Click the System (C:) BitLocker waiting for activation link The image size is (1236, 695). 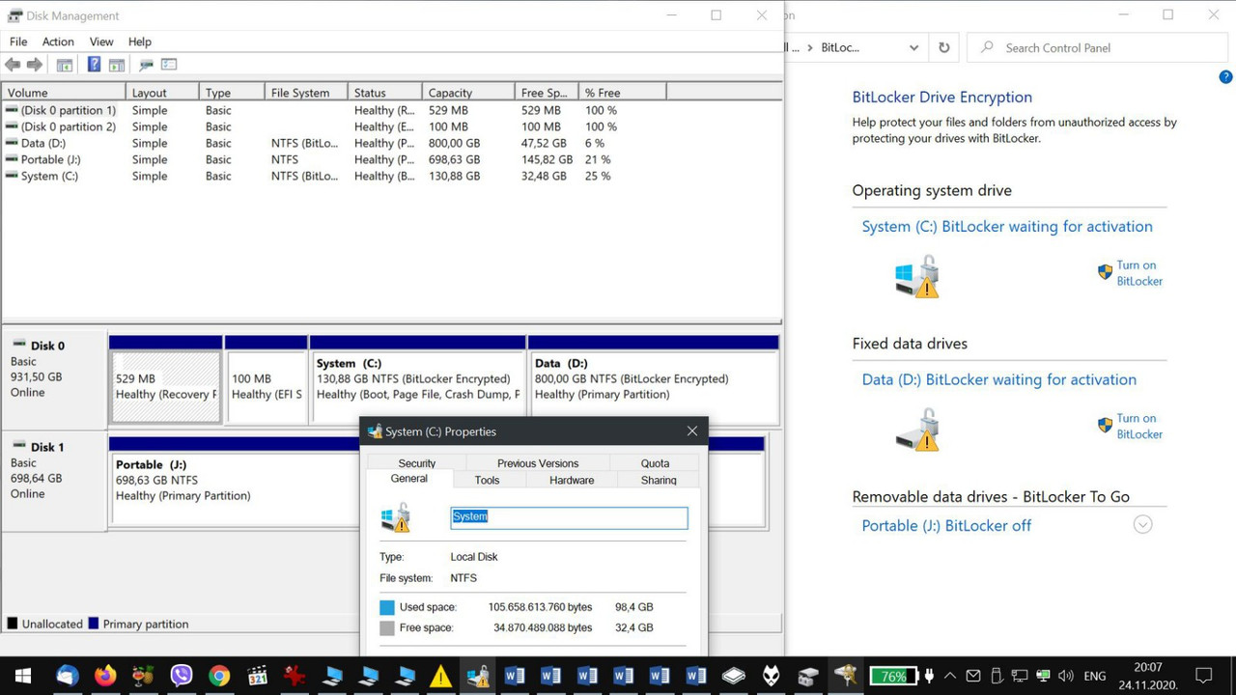point(1007,227)
